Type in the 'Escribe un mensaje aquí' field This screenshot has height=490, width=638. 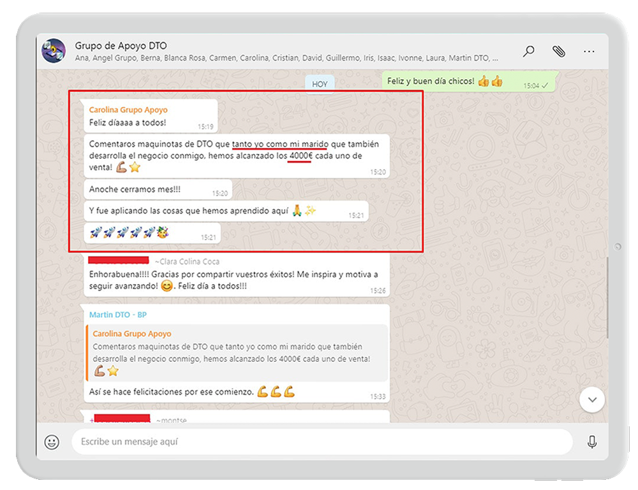coord(319,442)
